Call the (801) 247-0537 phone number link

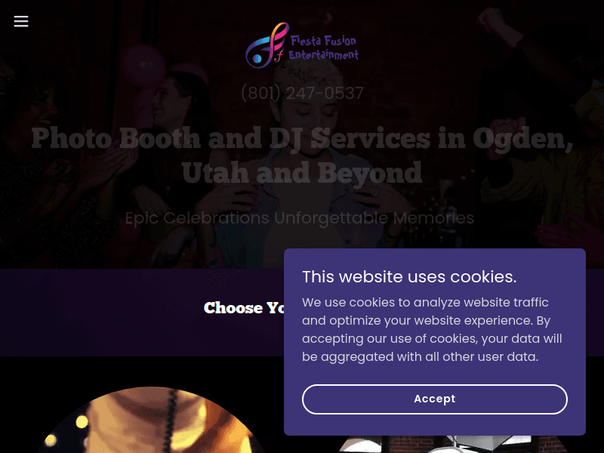[x=303, y=93]
